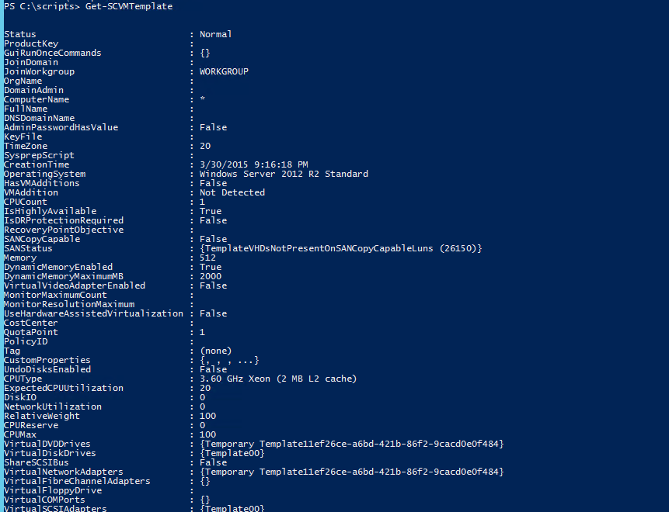
Task: Click the VirtualDVDDrives Temporary Template value
Action: [351, 444]
